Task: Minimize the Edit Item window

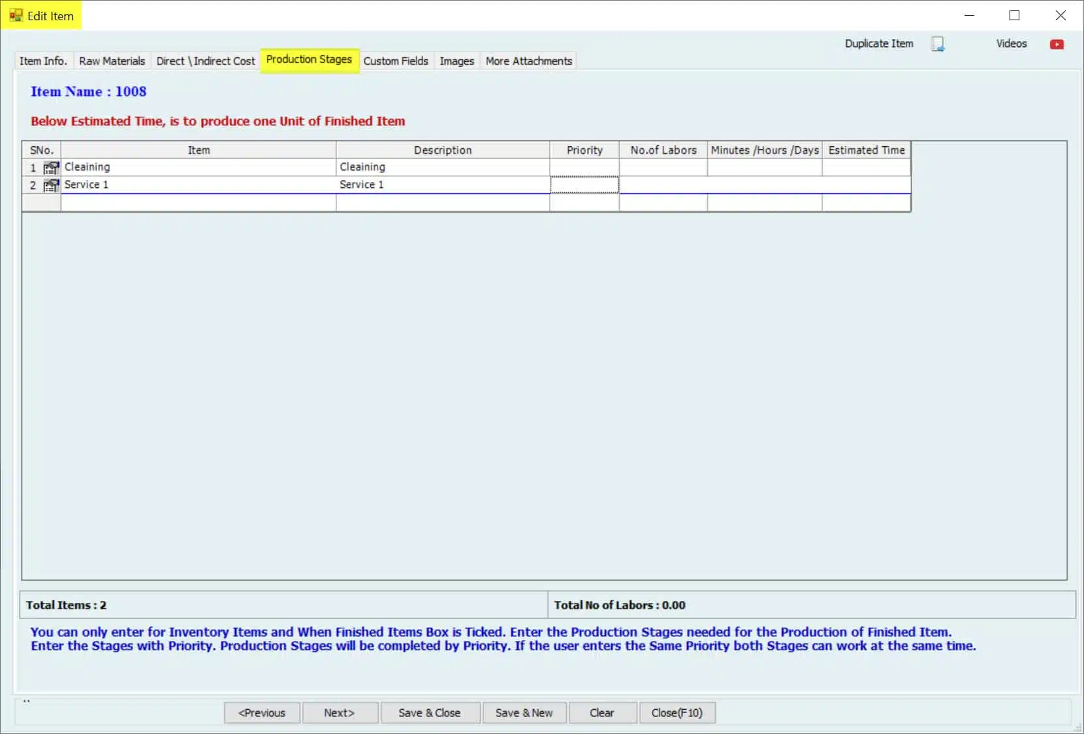Action: tap(969, 16)
